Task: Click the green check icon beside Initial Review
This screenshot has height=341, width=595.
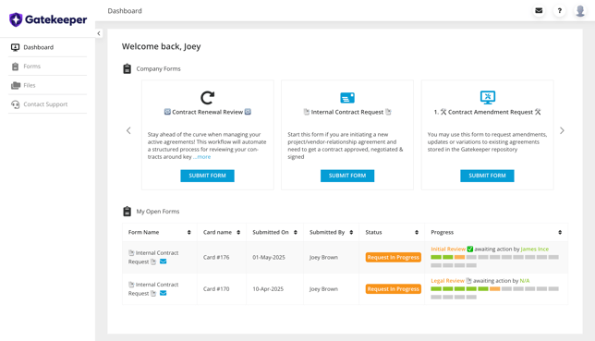Action: pyautogui.click(x=469, y=250)
